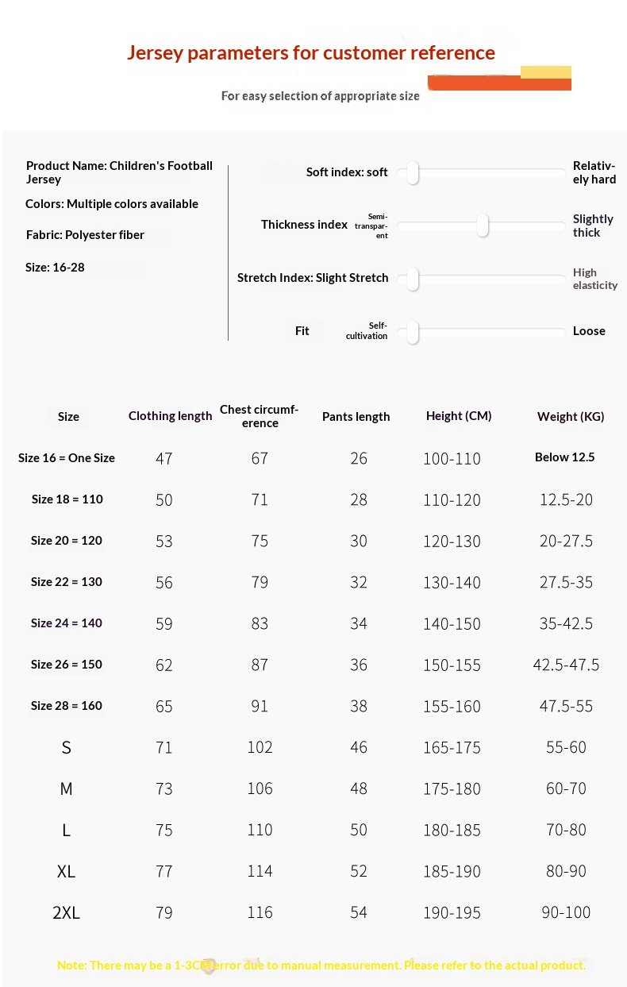
Task: Select the 'Chest circumference' column header
Action: click(260, 416)
